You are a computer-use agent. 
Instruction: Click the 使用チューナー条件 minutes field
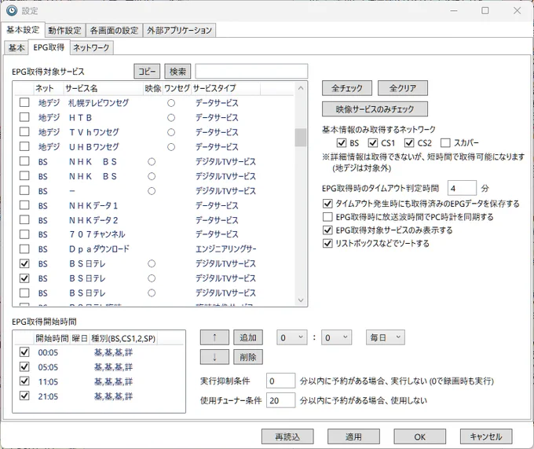click(x=280, y=400)
